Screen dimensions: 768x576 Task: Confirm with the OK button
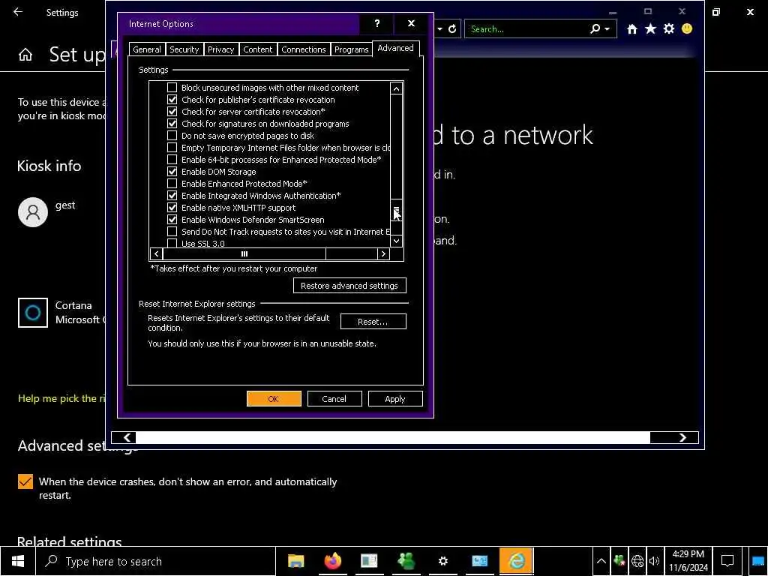tap(274, 399)
